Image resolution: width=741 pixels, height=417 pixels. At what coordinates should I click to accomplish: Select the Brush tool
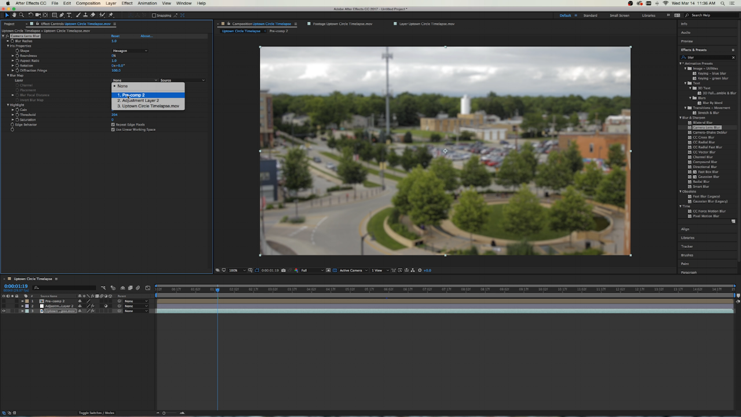coord(78,15)
